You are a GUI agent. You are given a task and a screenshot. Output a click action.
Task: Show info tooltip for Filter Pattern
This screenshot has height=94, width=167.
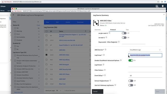[105, 70]
